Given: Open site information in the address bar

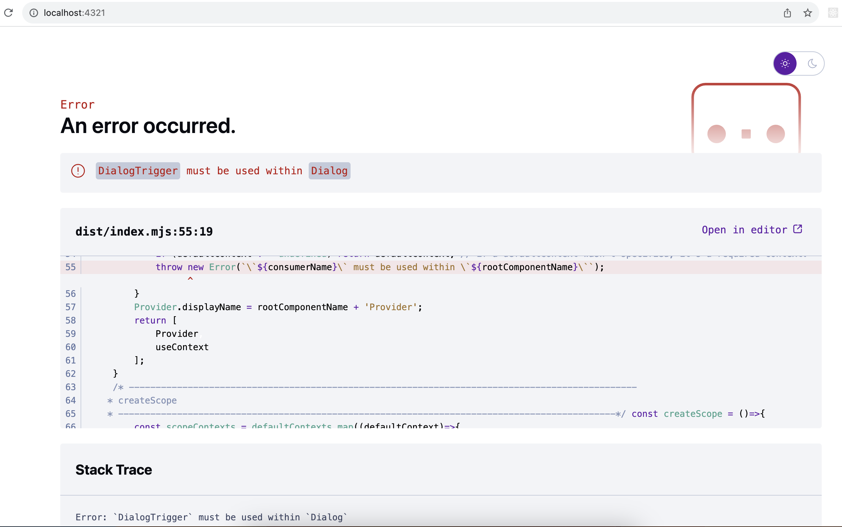Looking at the screenshot, I should 34,13.
